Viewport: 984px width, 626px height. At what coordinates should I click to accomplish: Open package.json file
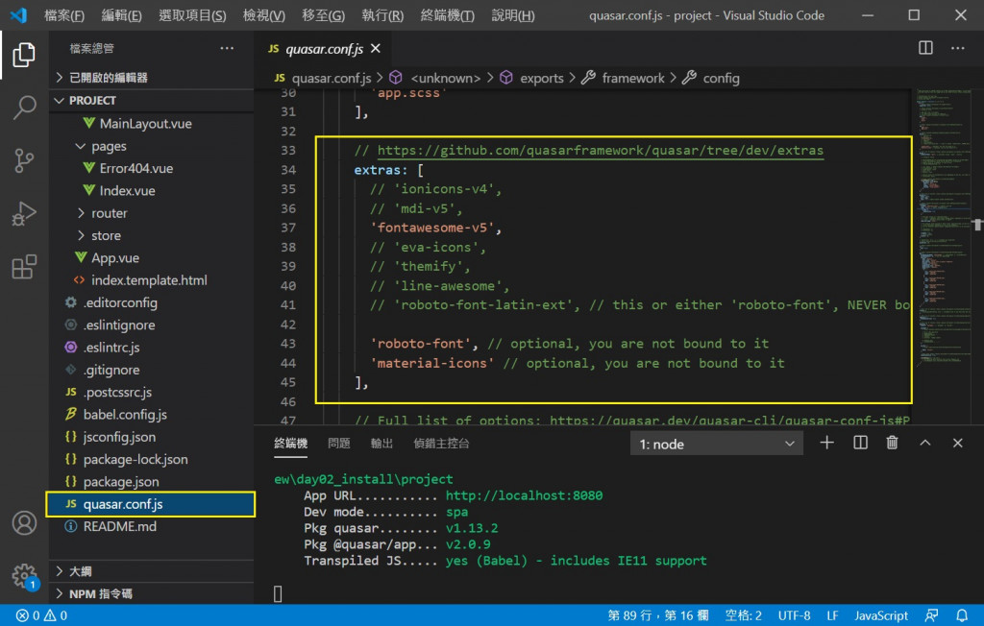pos(121,482)
